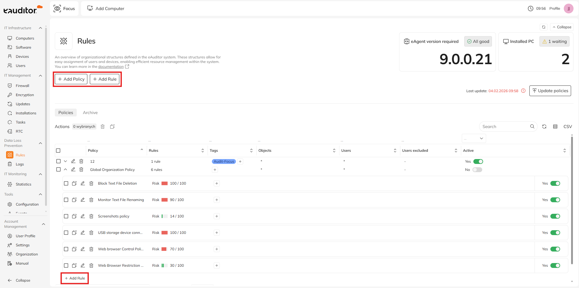Expand policy 12 rules
Image resolution: width=579 pixels, height=288 pixels.
pos(65,161)
